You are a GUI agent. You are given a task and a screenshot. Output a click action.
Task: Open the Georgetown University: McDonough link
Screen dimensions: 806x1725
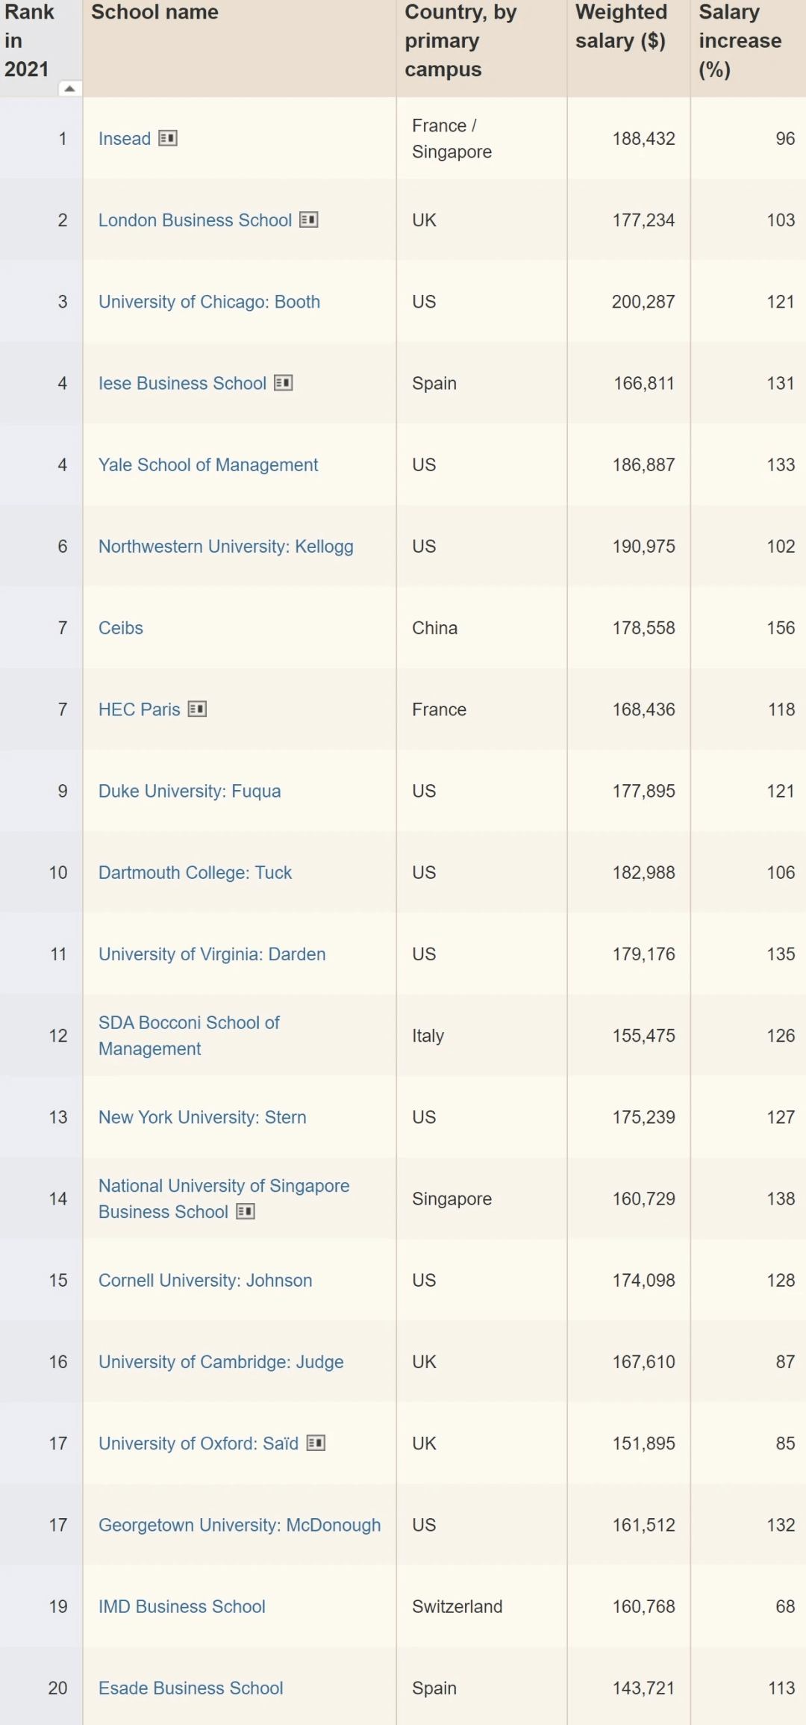click(240, 1525)
